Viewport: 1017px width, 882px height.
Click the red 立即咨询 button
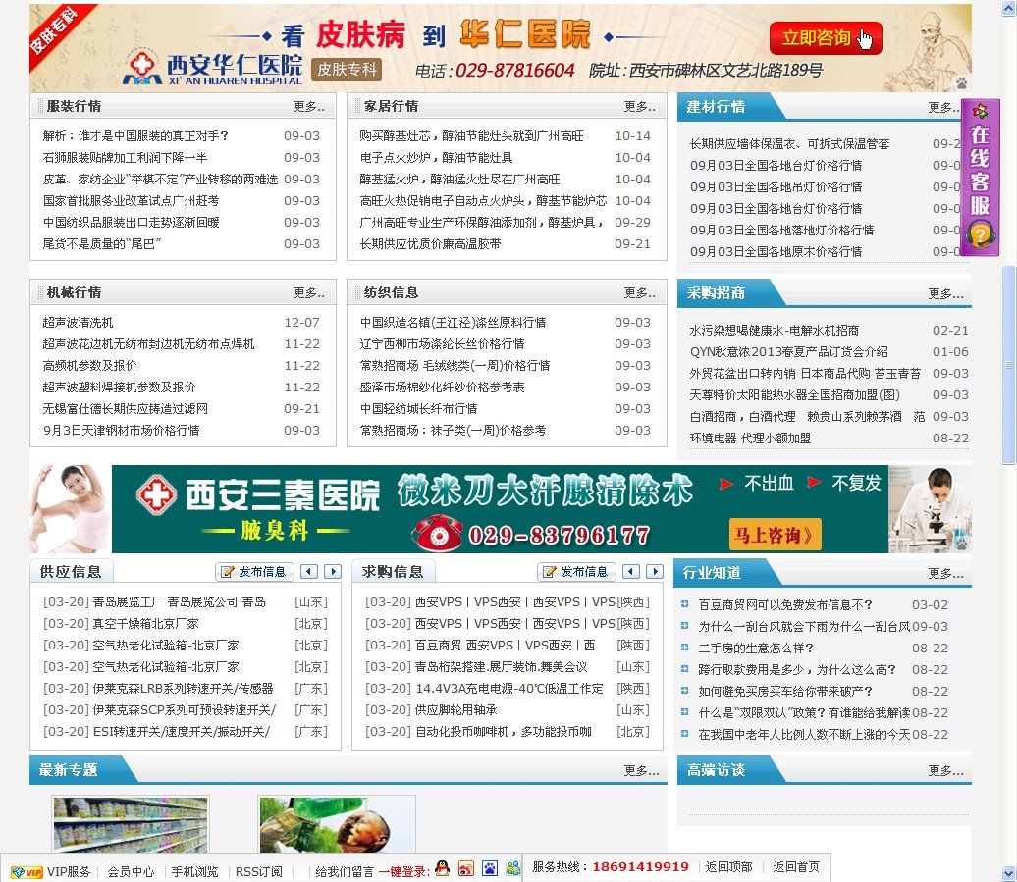tap(826, 38)
